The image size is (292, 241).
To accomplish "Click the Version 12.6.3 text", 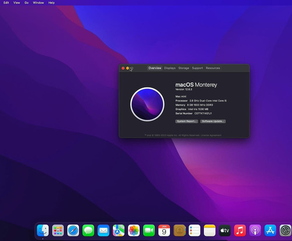I will 184,89.
